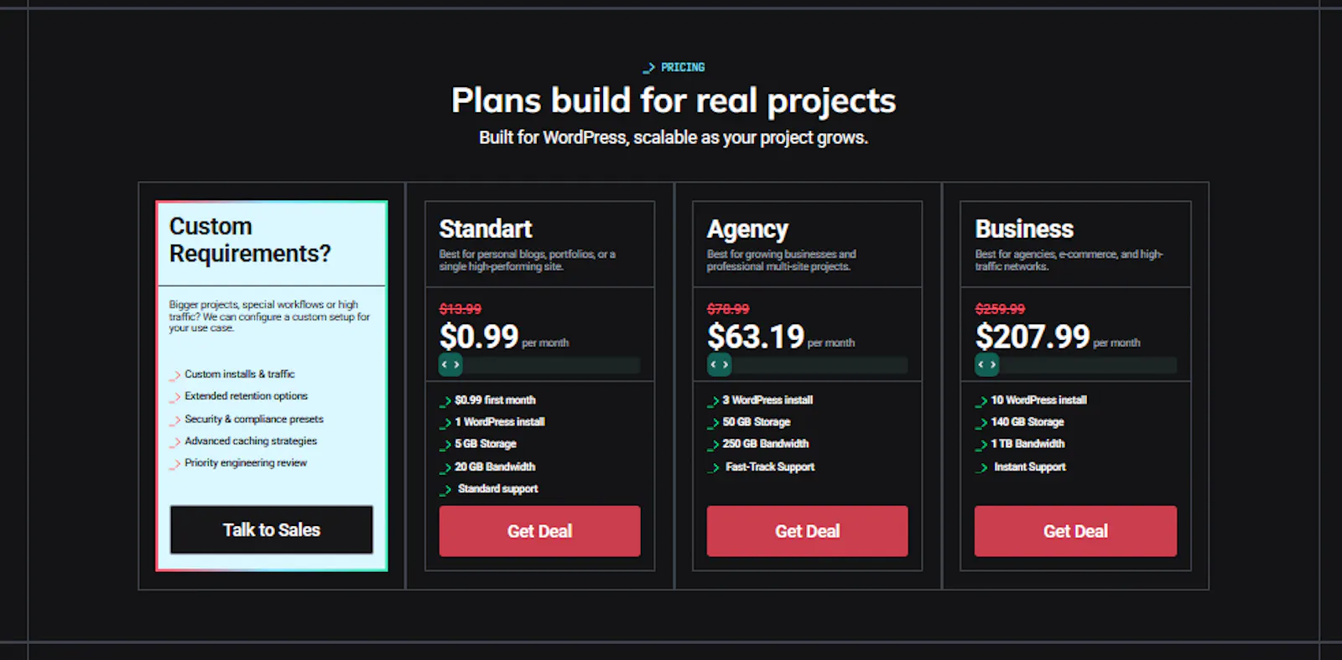Click the arrow icon beside 10 WordPress install
Viewport: 1342px width, 660px height.
981,401
